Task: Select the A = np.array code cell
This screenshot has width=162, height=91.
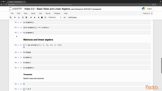Action: (87, 46)
